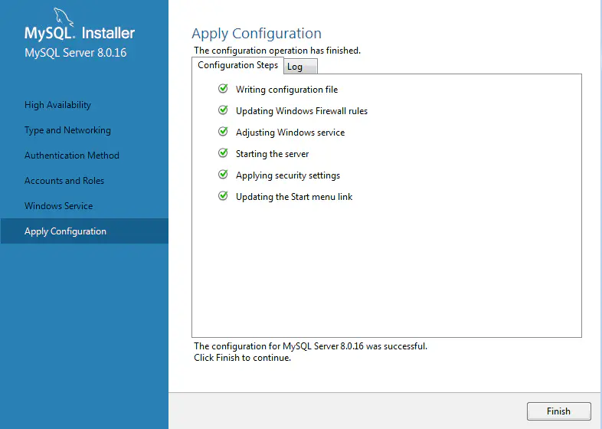Select Apply Configuration sidebar step
This screenshot has height=429, width=602.
[84, 231]
